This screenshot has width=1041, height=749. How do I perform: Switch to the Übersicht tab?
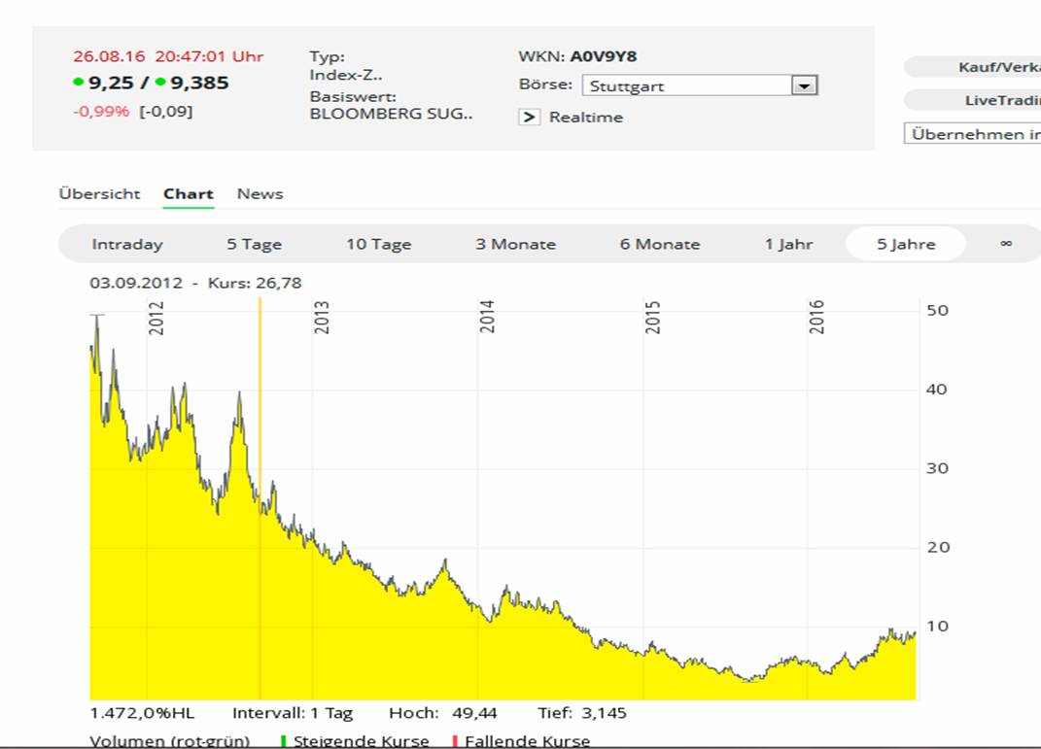coord(99,193)
